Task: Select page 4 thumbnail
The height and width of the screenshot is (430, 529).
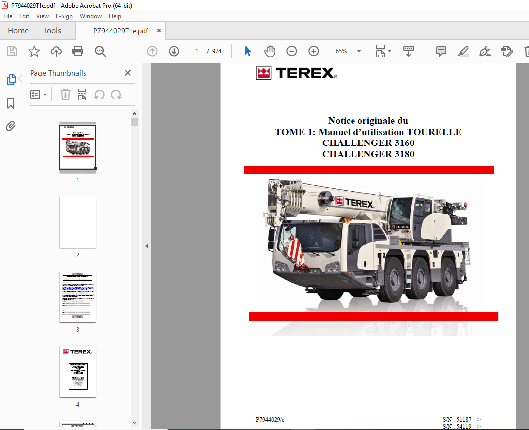Action: (78, 372)
